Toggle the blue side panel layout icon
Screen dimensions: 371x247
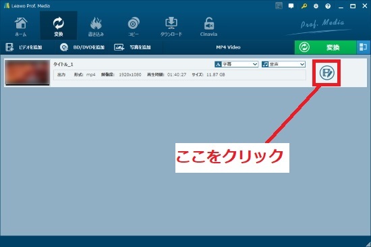coord(364,47)
